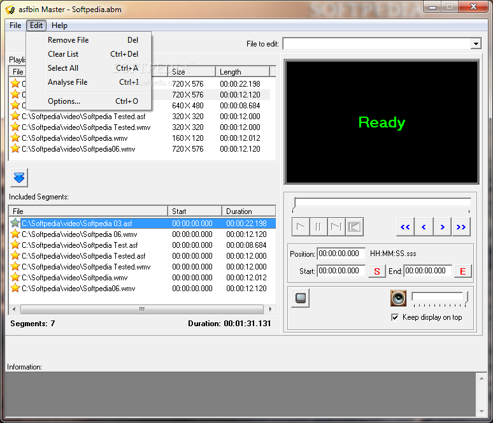Click the fast rewind double-arrow button
This screenshot has height=423, width=493.
click(x=405, y=227)
